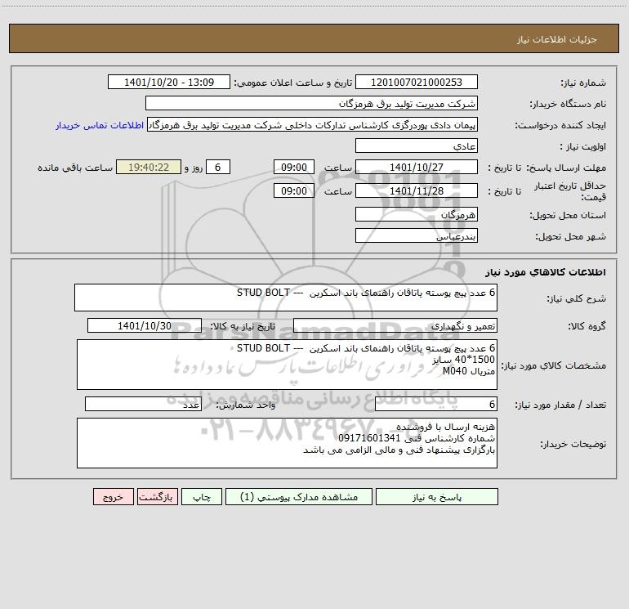Click label 'اولویت نیاز :'
Viewport: 629px width, 609px height.
(583, 147)
